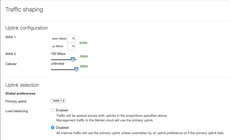Click the down (Mb/s) label
Viewport: 230px width, 140px height.
click(59, 39)
